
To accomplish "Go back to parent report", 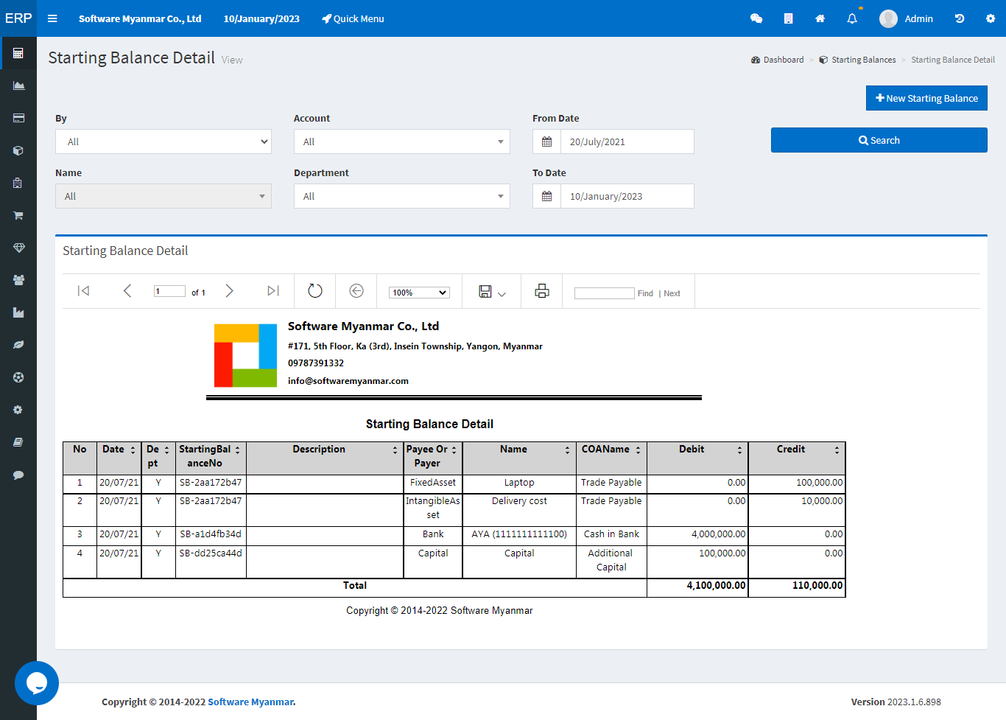I will pyautogui.click(x=356, y=291).
